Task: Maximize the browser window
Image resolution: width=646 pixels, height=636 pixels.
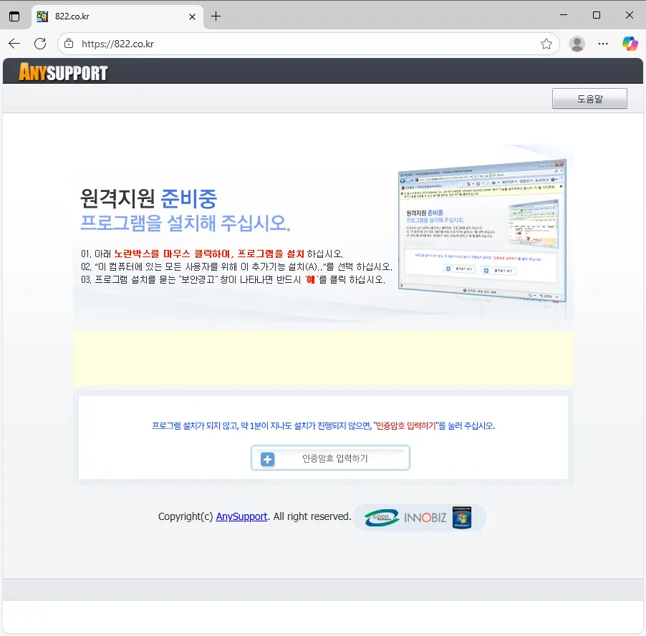Action: point(596,15)
